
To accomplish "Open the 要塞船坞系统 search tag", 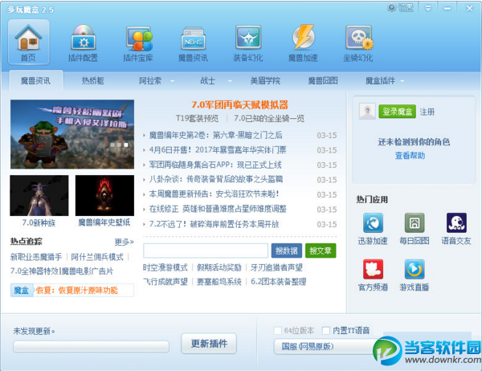I will pos(219,282).
